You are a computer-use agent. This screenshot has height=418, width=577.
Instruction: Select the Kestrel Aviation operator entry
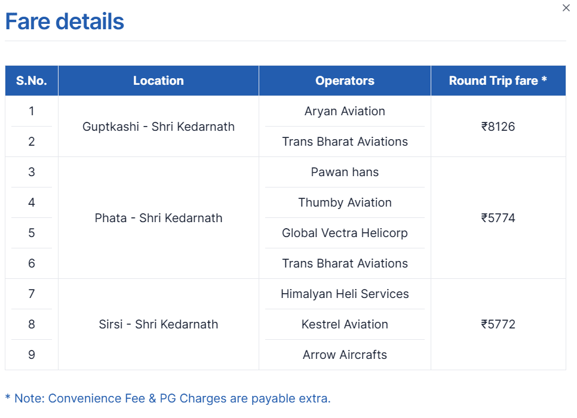(345, 324)
